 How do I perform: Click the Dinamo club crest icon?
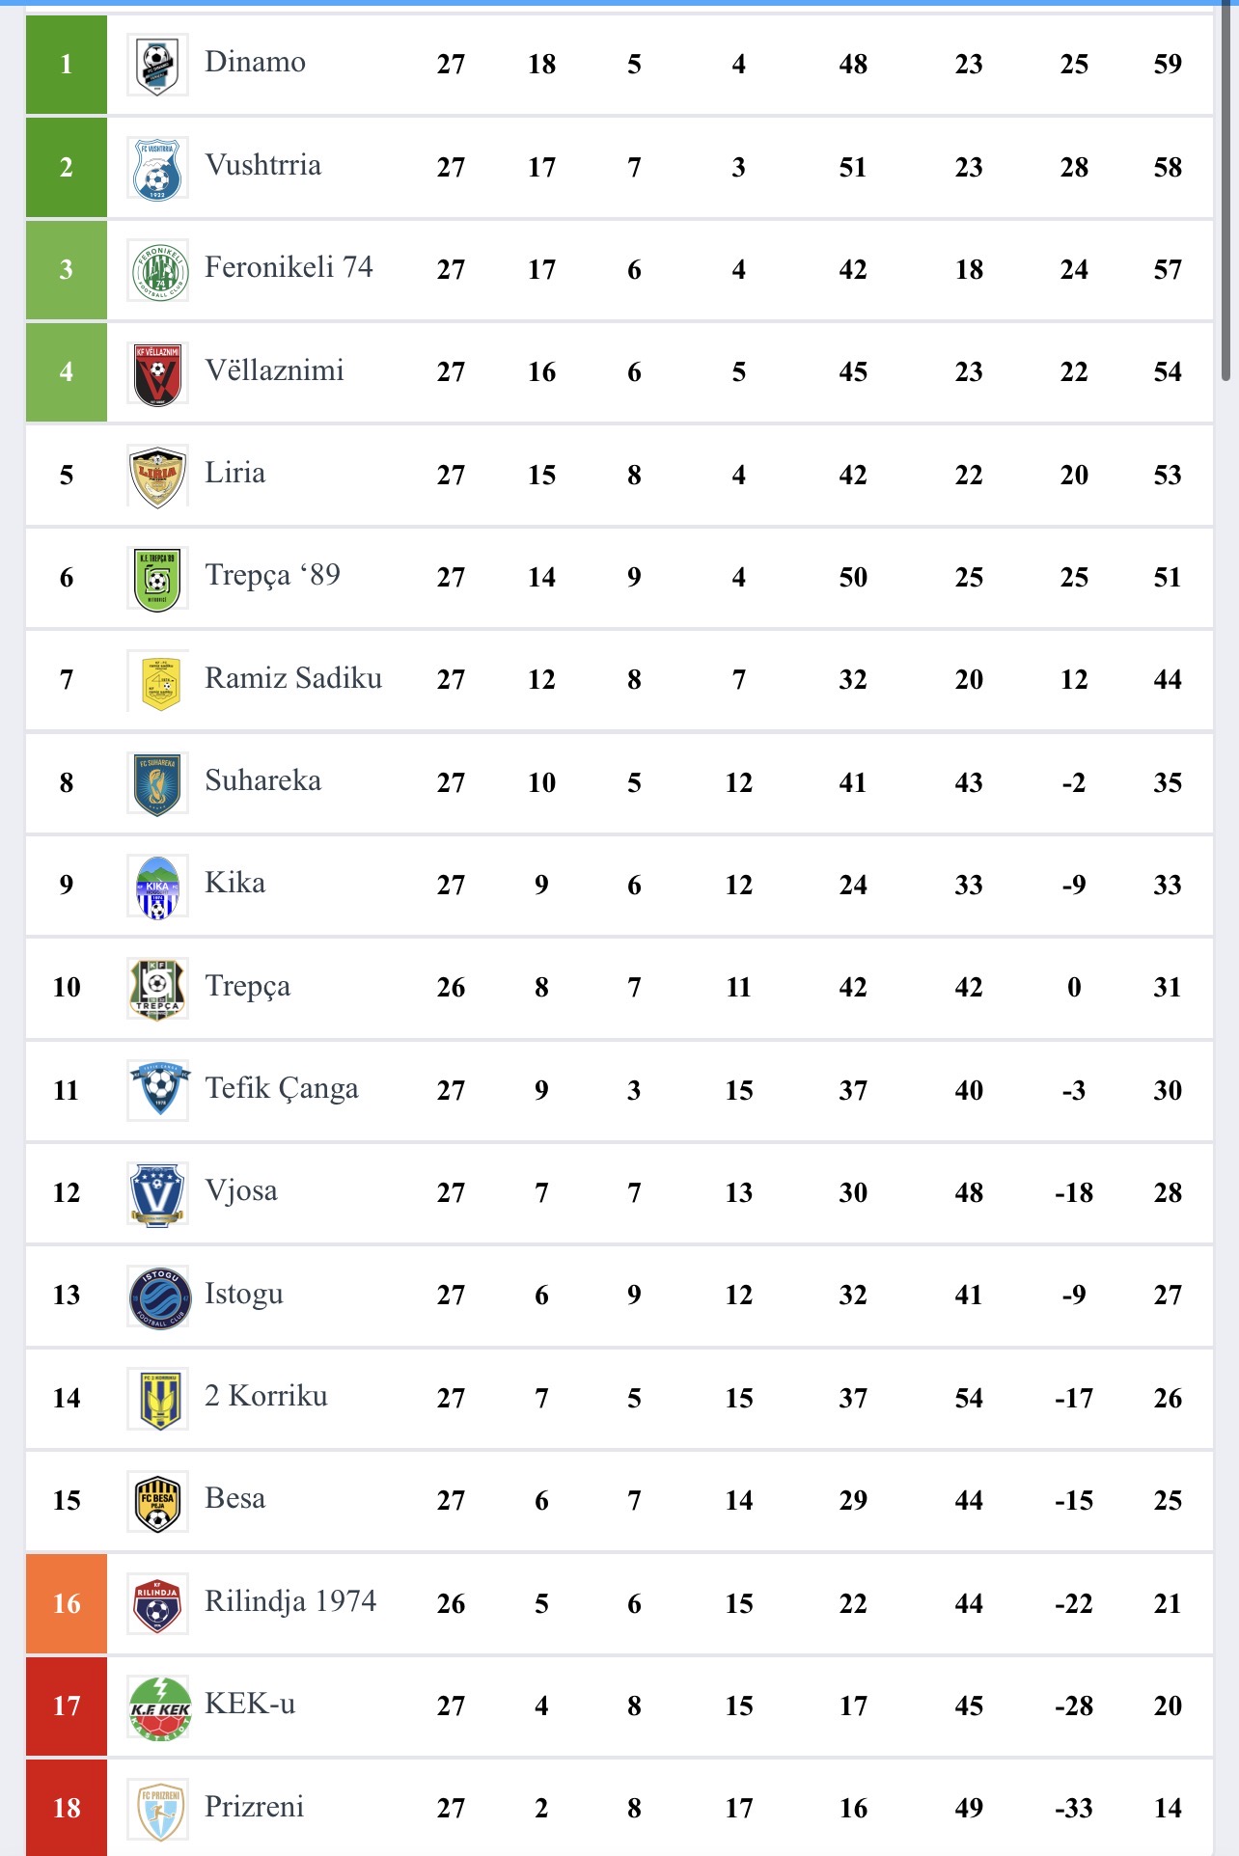click(157, 66)
